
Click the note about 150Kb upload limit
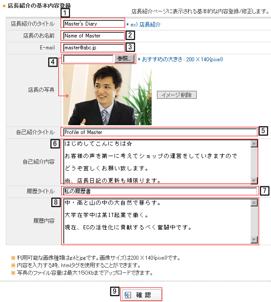(x=85, y=273)
